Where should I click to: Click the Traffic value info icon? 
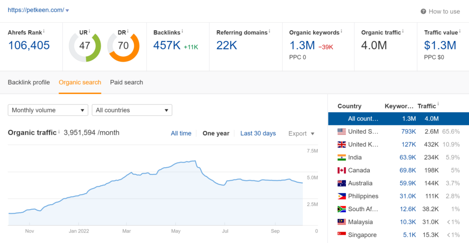click(460, 31)
